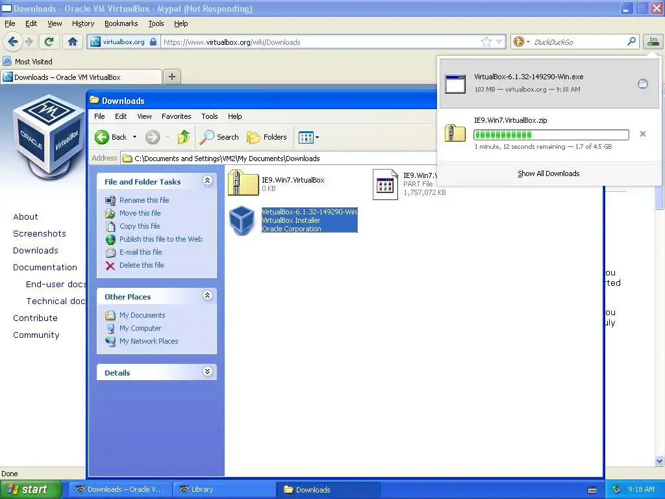The image size is (665, 499).
Task: Select the IE9.Win7.VirtualBox zip folder icon
Action: [x=243, y=183]
